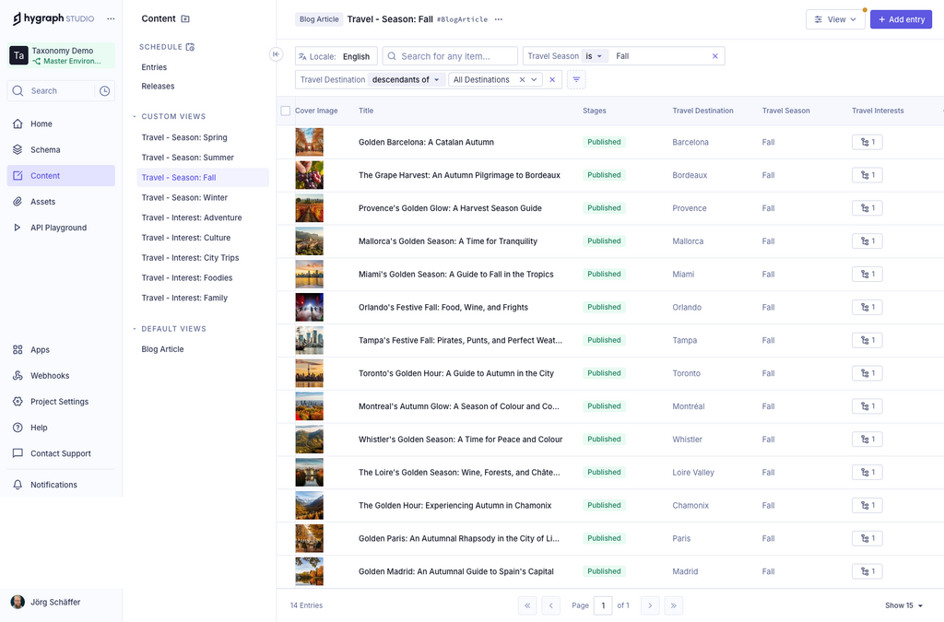Remove the Travel Season Fall filter
The image size is (944, 622).
[714, 56]
